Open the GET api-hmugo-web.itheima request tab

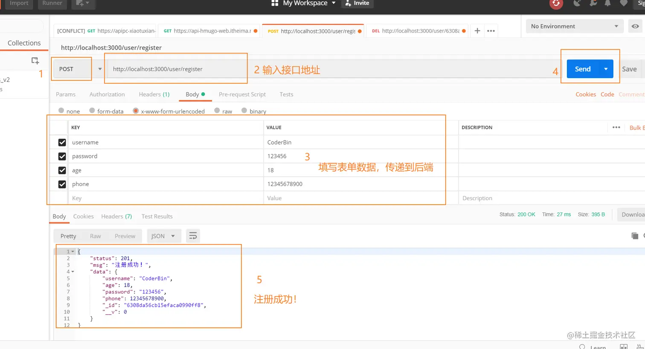(209, 31)
